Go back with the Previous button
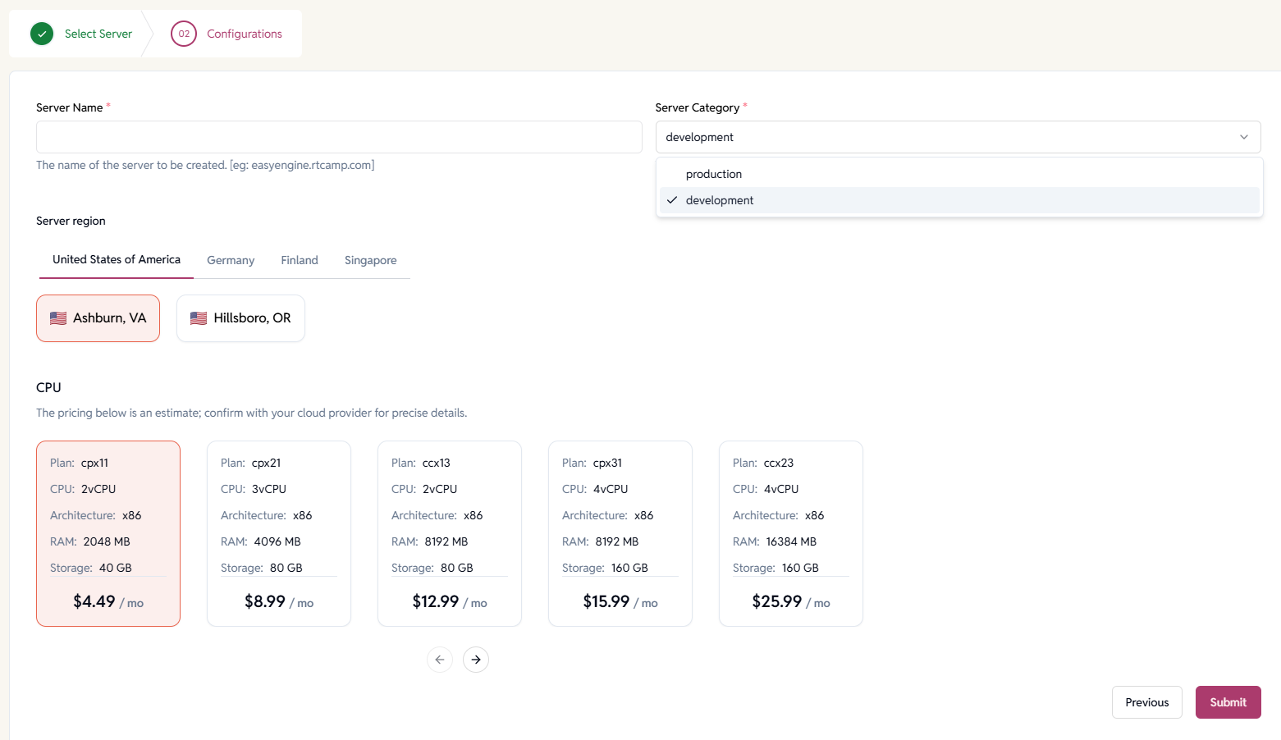 point(1146,702)
